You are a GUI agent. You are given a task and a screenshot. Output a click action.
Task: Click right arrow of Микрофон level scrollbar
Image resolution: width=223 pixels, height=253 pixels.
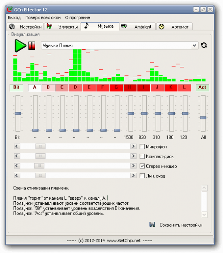(134, 146)
